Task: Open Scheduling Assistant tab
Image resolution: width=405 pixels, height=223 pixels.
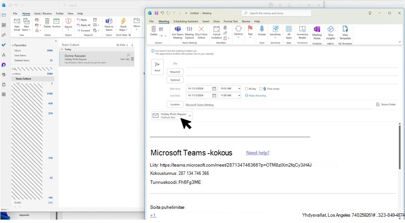Action: pos(185,21)
